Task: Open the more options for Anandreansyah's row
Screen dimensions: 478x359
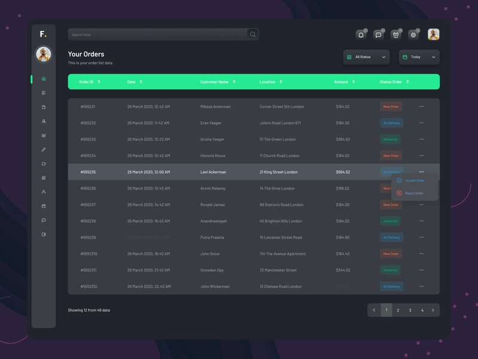Action: click(421, 221)
